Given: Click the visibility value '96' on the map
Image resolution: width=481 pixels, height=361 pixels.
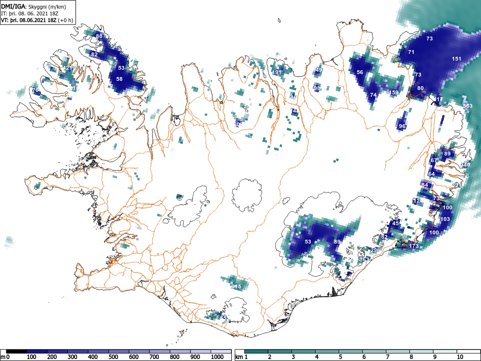Looking at the screenshot, I should pos(402,126).
